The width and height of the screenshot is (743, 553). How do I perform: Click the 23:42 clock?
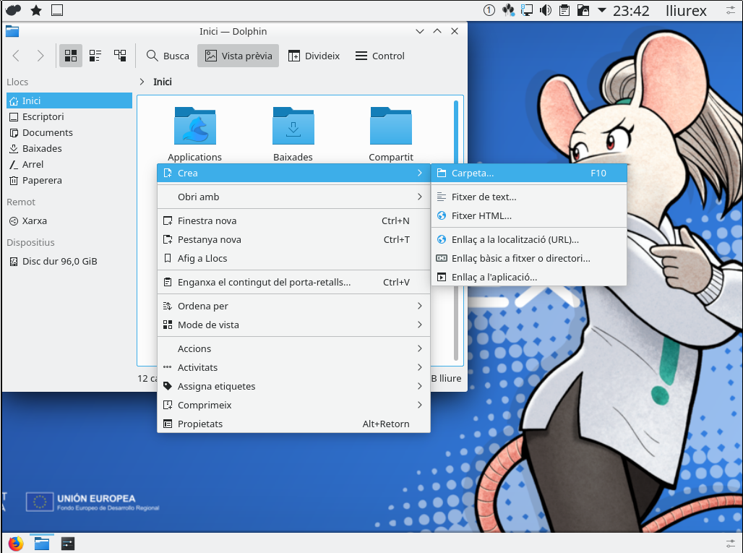[x=631, y=10]
